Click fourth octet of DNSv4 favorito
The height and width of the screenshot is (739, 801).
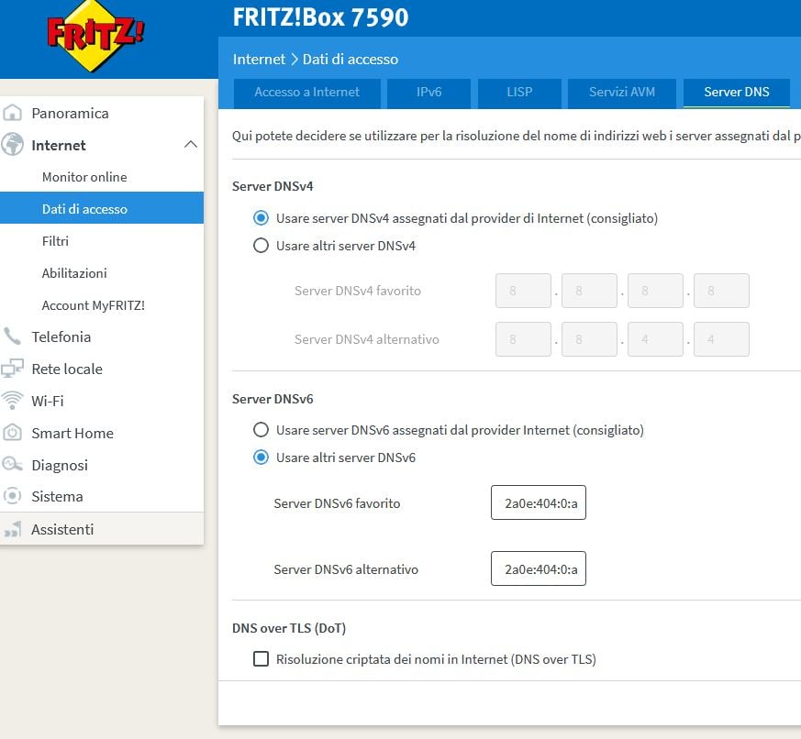(x=721, y=291)
